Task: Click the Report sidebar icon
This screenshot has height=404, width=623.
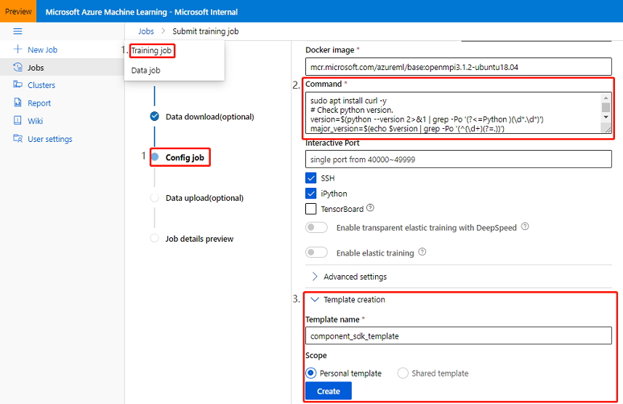Action: pyautogui.click(x=18, y=103)
